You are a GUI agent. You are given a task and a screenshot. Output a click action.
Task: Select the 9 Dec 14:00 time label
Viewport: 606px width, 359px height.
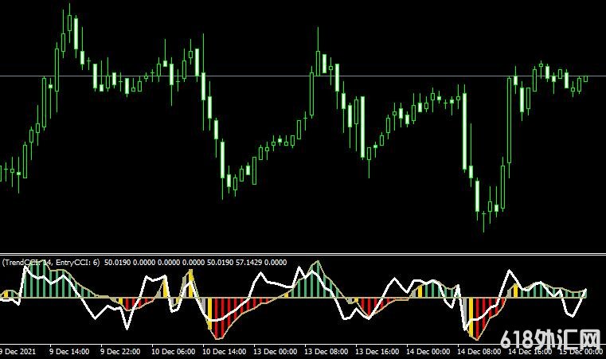coord(68,351)
